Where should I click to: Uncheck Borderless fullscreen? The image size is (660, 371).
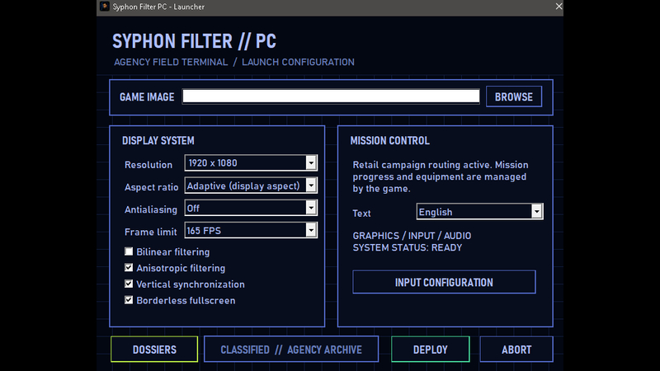129,300
